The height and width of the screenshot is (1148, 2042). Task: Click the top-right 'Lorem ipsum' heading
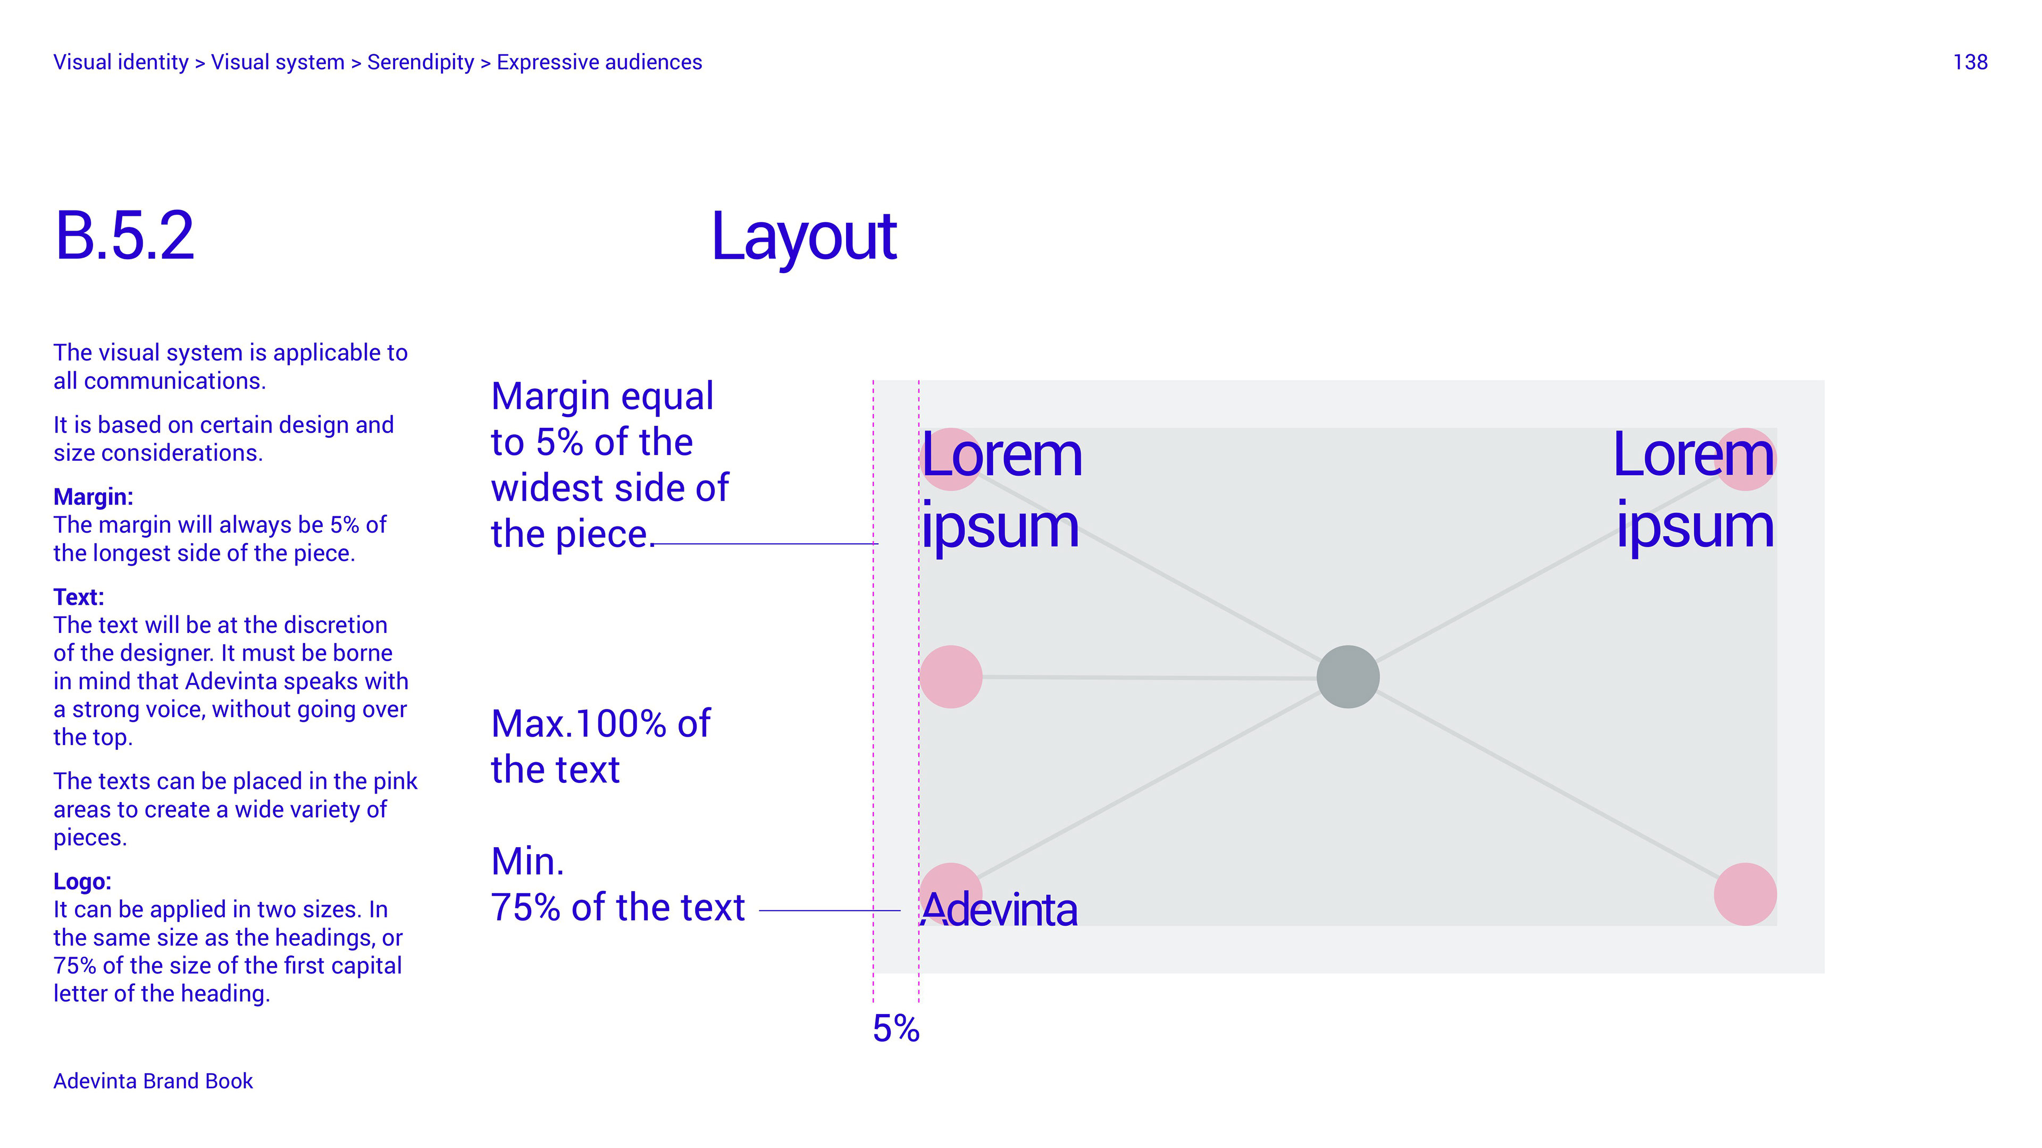coord(1694,491)
